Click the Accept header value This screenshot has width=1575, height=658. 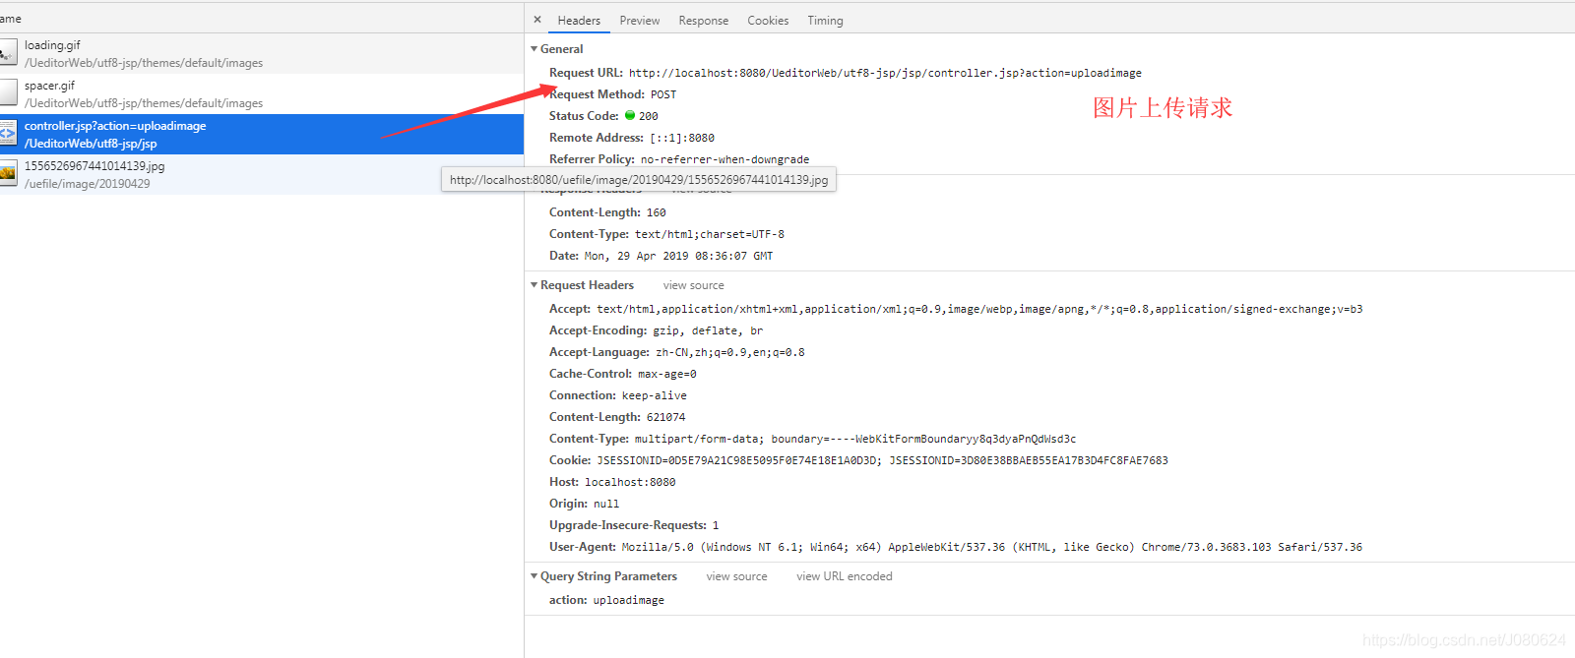(x=979, y=309)
